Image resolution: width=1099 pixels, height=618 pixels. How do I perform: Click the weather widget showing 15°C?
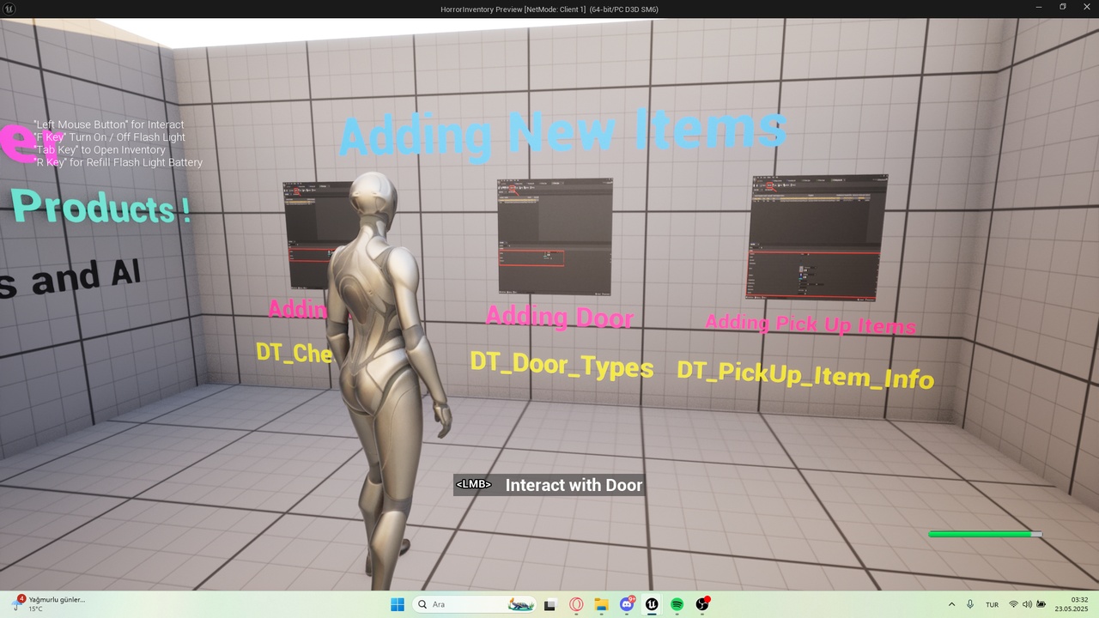pyautogui.click(x=49, y=604)
